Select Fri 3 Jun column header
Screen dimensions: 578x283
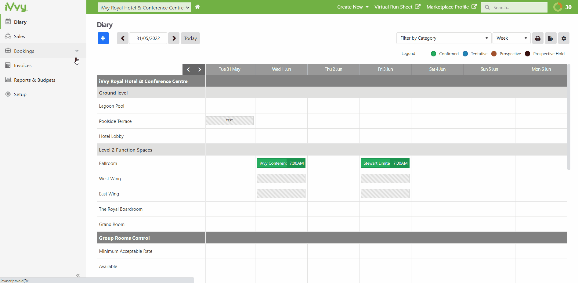click(385, 69)
